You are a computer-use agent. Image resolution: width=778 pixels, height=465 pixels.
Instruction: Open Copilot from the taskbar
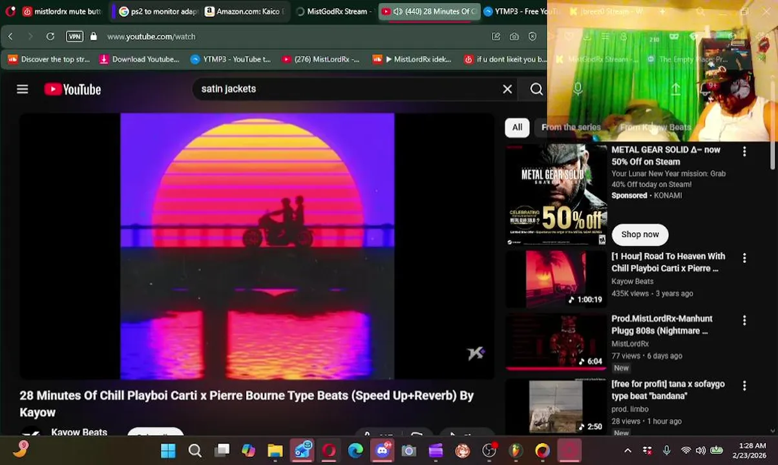[248, 451]
